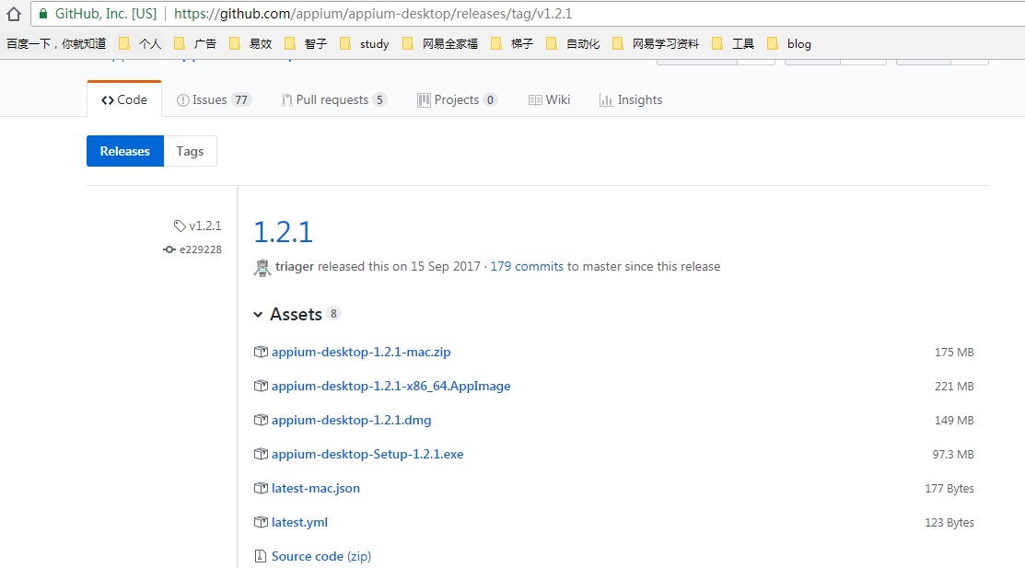This screenshot has height=568, width=1025.
Task: Open the 广告 bookmark folder
Action: [195, 44]
